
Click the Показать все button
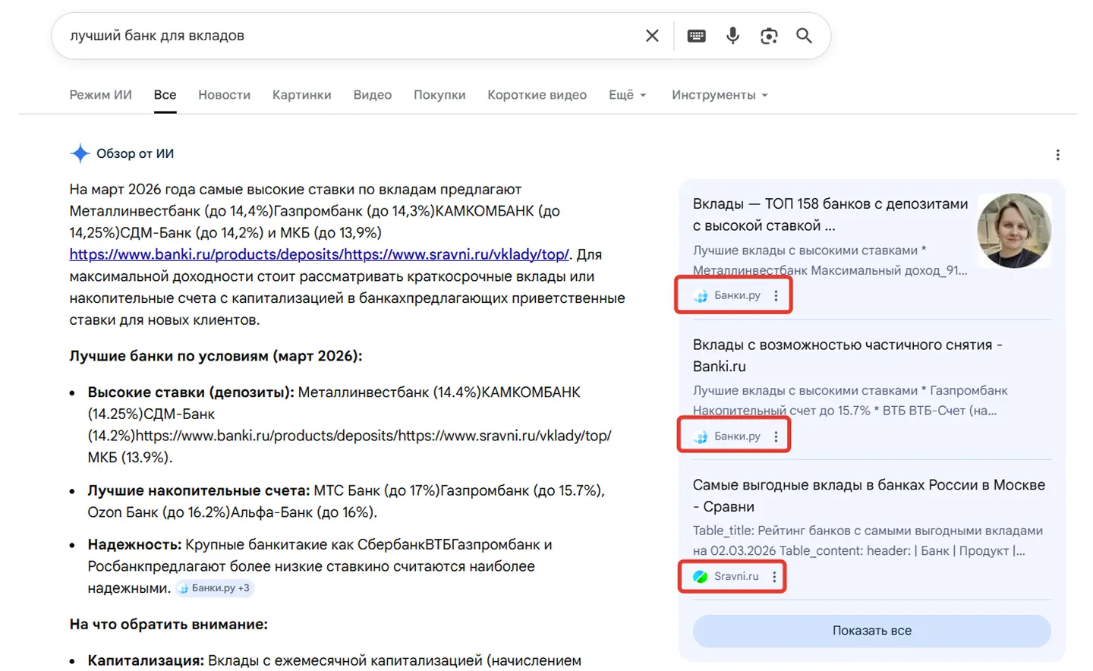tap(871, 631)
